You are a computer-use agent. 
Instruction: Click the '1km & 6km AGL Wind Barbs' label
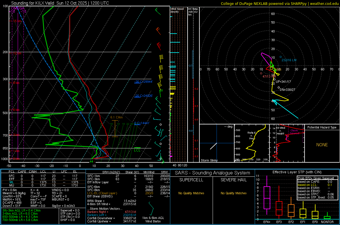pos(153,220)
